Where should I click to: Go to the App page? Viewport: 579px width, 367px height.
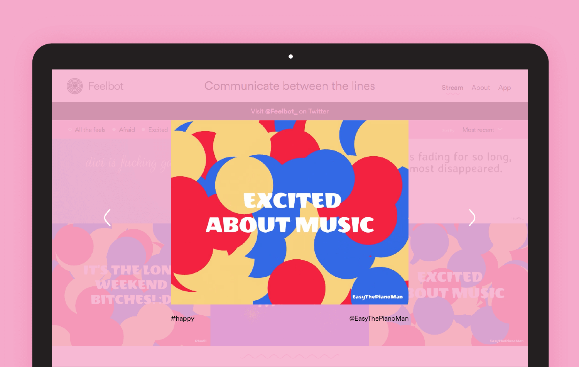click(504, 88)
